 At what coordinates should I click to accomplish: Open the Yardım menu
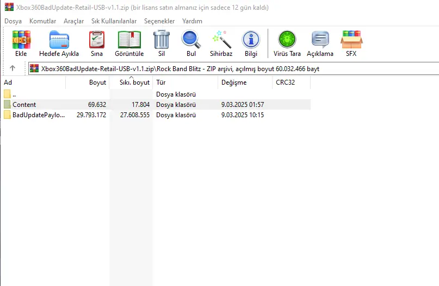point(192,21)
